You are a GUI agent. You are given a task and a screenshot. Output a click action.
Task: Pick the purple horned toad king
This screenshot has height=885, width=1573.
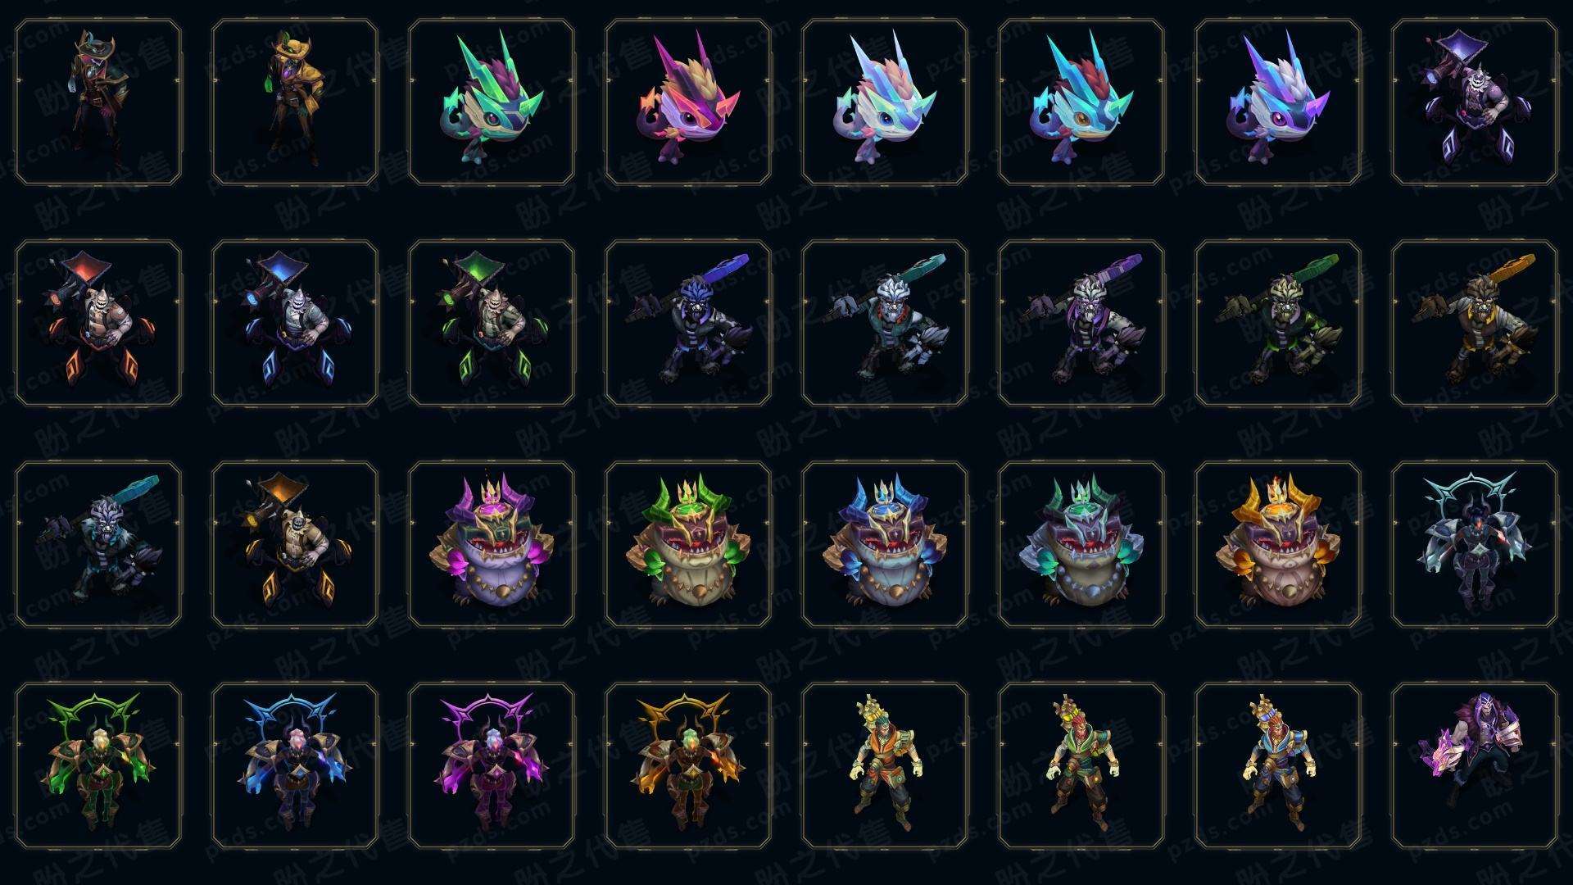pyautogui.click(x=492, y=544)
